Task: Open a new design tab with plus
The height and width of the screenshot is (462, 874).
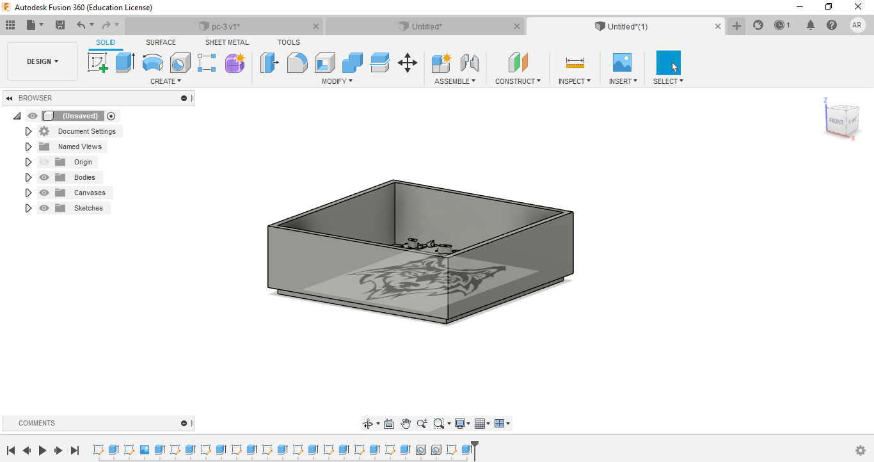Action: tap(736, 26)
